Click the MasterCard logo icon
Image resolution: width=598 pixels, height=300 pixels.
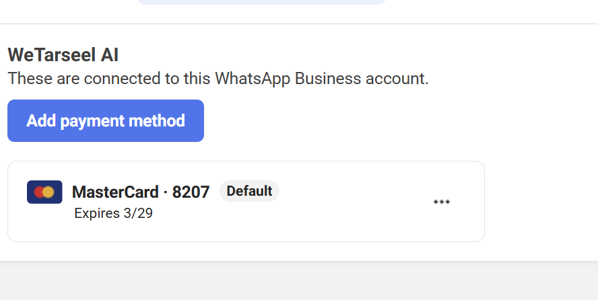tap(44, 192)
